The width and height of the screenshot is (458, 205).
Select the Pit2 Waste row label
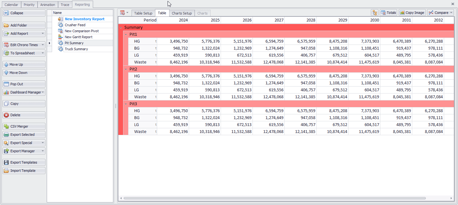[x=140, y=97]
